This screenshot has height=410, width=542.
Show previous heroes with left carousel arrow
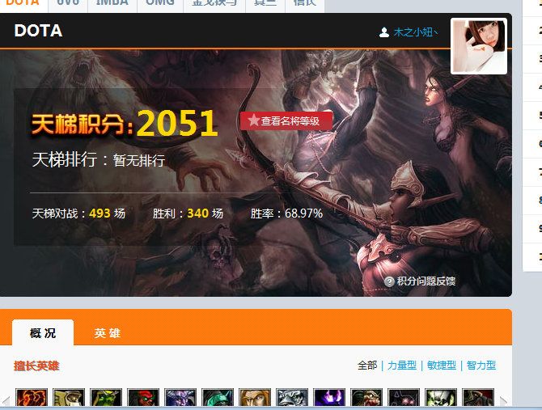click(x=6, y=400)
